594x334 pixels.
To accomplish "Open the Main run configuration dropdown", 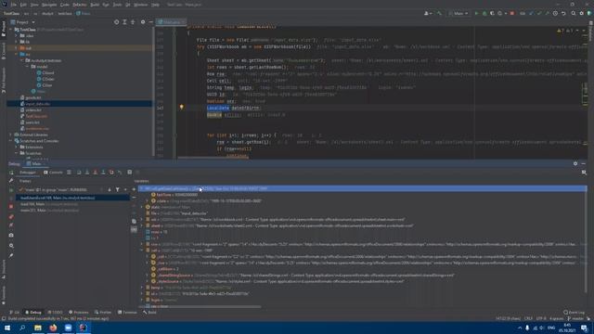I will [x=458, y=13].
